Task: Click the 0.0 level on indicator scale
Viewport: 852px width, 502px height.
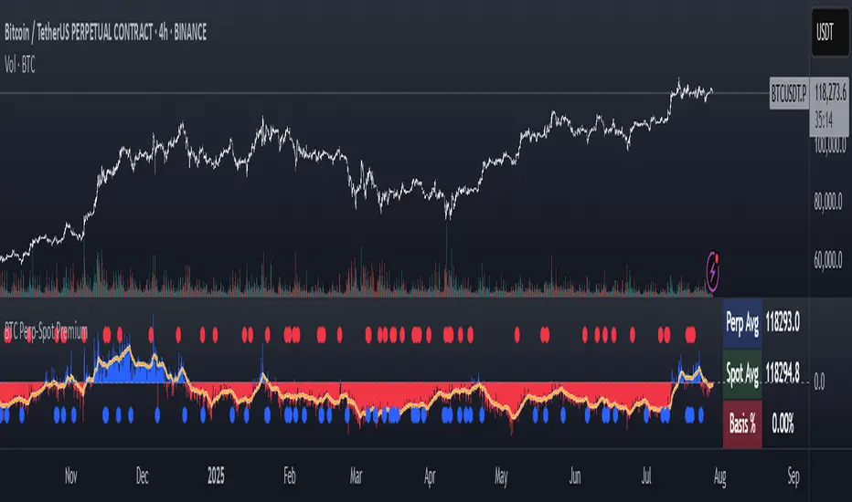Action: click(818, 382)
